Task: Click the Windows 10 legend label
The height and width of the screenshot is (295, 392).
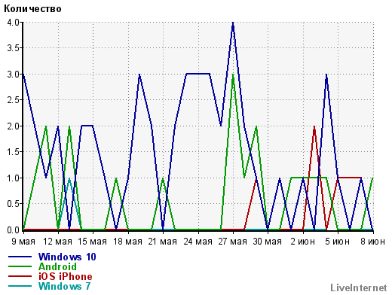Action: point(67,257)
